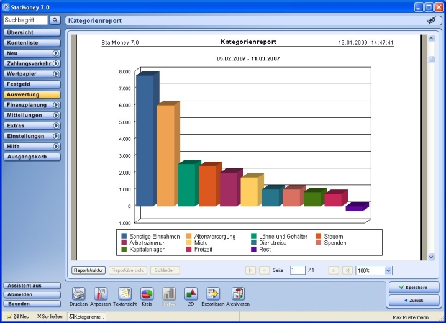The height and width of the screenshot is (323, 446).
Task: Select the Kreis pie chart icon
Action: pyautogui.click(x=147, y=294)
